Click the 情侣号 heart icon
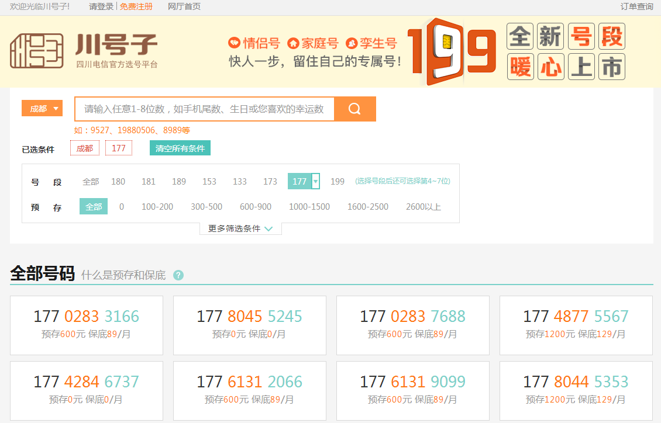661x423 pixels. tap(234, 43)
